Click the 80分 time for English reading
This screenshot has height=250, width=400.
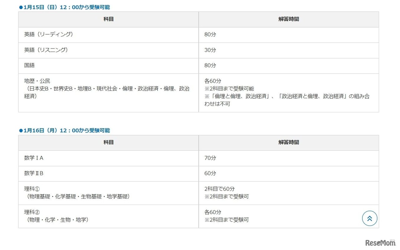(210, 34)
